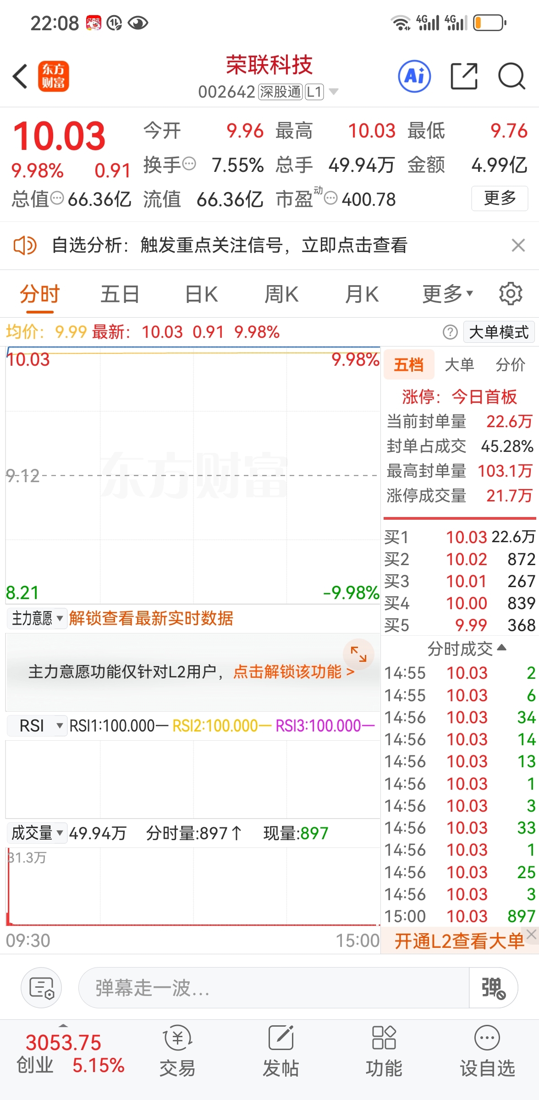Tap 点击解锁该功能 link
Image resolution: width=539 pixels, height=1100 pixels.
[294, 672]
